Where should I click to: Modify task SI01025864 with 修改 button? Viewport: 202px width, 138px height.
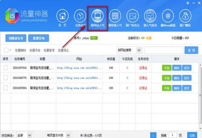[x=187, y=88]
